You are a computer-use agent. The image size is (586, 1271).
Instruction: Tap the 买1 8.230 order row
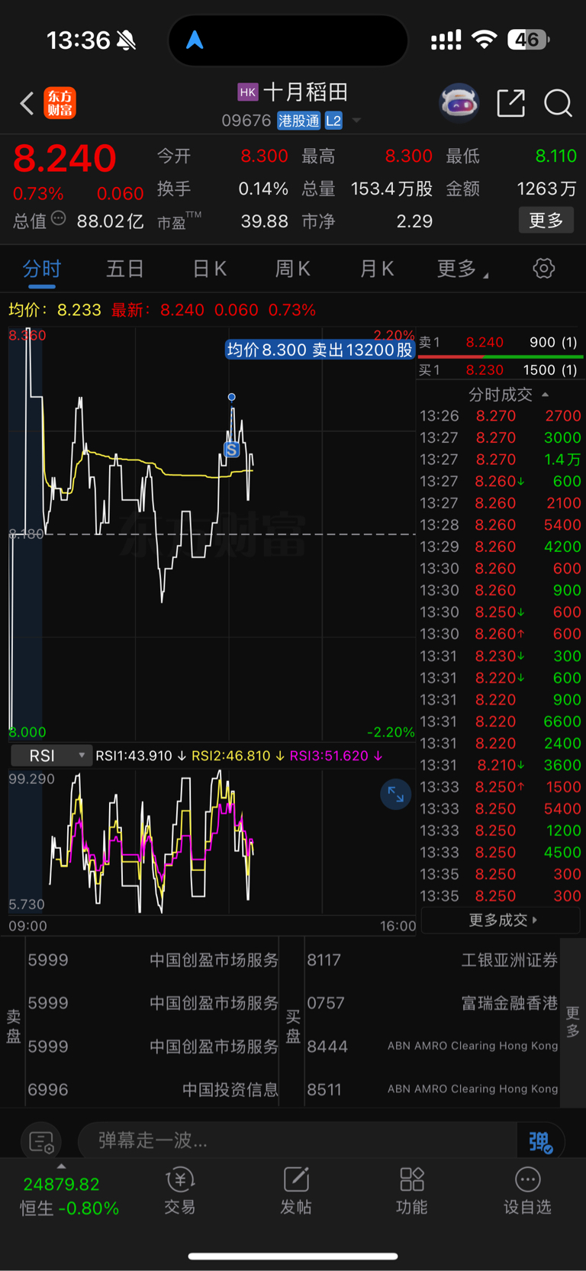click(500, 370)
